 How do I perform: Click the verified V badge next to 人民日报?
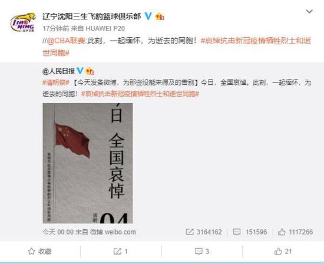pyautogui.click(x=80, y=71)
